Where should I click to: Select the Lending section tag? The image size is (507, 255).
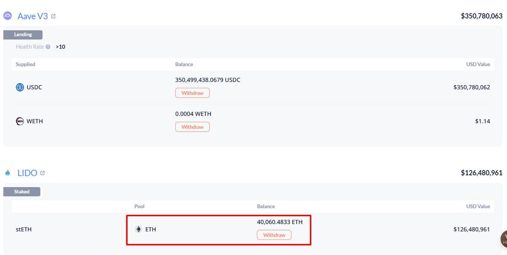(23, 35)
